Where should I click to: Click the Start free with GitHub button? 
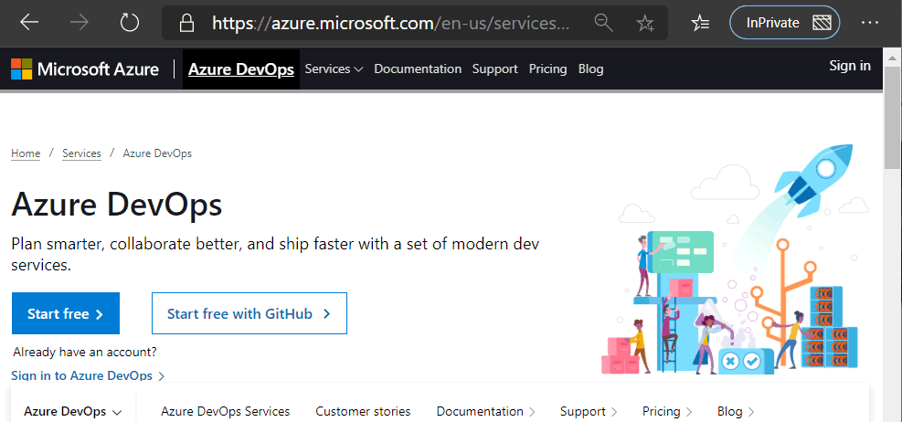(249, 313)
